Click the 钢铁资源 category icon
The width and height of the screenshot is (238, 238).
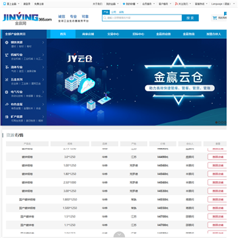pos(7,42)
